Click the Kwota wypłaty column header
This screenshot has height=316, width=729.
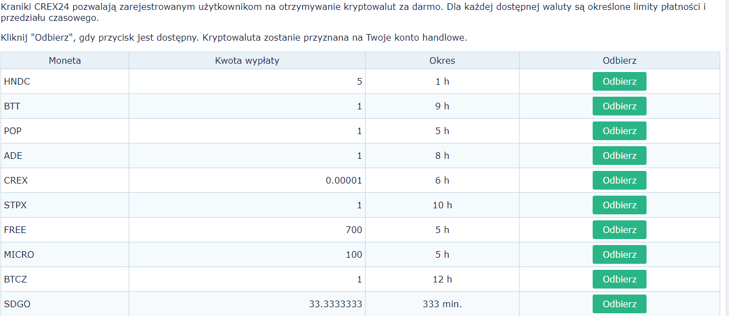(247, 60)
